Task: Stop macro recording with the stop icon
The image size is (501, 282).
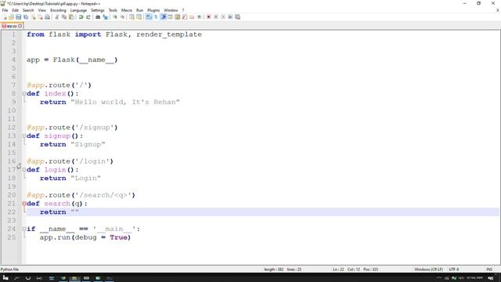Action: (x=216, y=17)
